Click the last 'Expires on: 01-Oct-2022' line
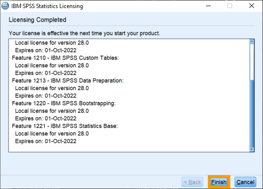The width and height of the screenshot is (263, 189). [x=46, y=141]
